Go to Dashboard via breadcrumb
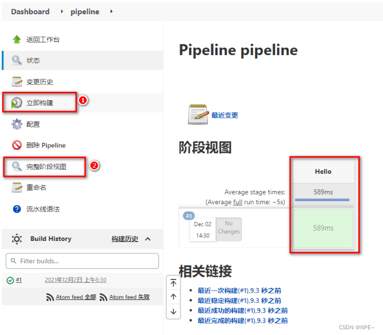 [30, 11]
